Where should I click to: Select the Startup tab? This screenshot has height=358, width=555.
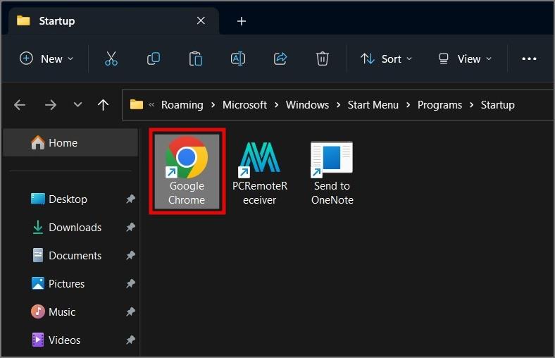[113, 21]
